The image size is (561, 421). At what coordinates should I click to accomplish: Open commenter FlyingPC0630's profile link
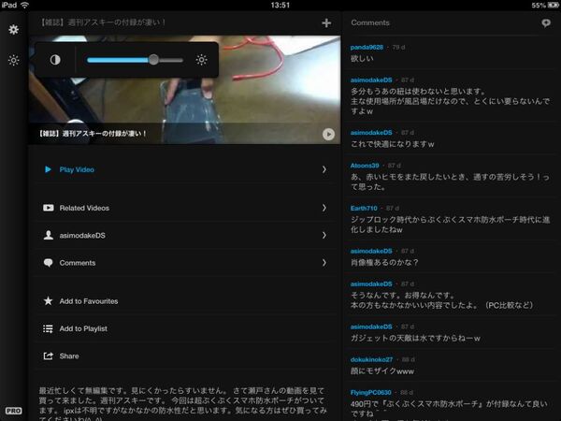[370, 392]
